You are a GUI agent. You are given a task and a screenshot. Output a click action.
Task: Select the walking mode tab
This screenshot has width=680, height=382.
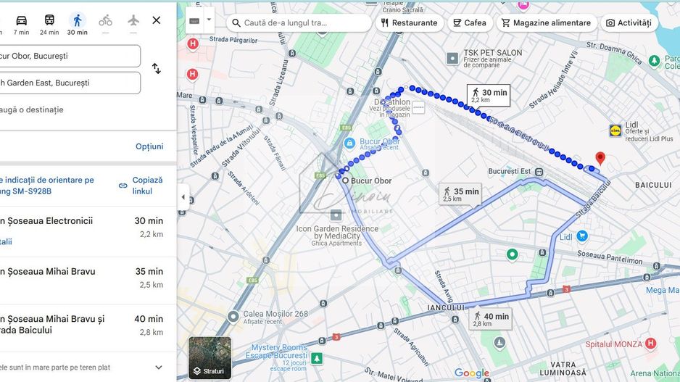coord(77,20)
